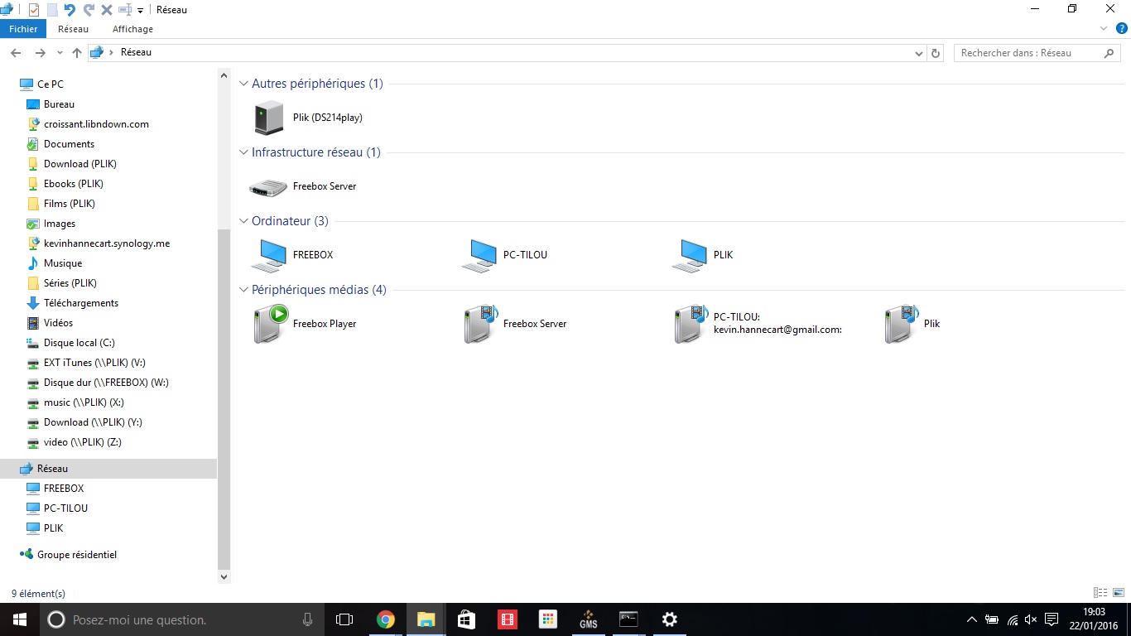The height and width of the screenshot is (636, 1131).
Task: Select the Plik media device icon
Action: (x=900, y=324)
